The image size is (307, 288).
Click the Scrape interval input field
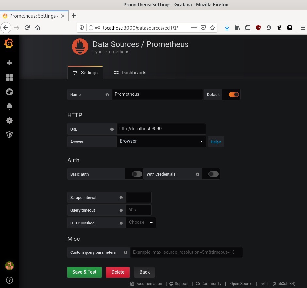coord(138,197)
